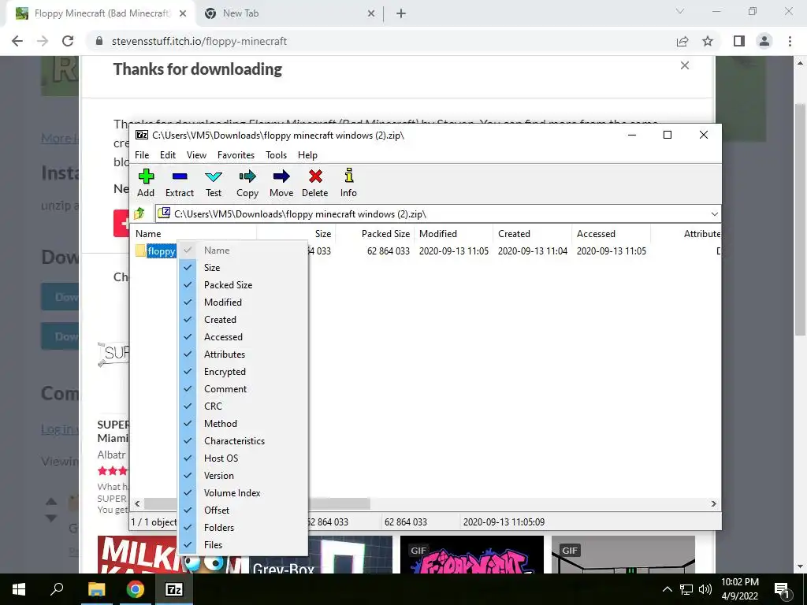
Task: Toggle the Version column option
Action: [243, 475]
